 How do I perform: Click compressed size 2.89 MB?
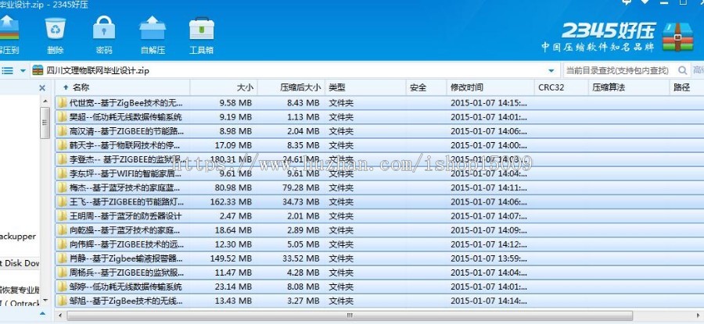pyautogui.click(x=303, y=230)
